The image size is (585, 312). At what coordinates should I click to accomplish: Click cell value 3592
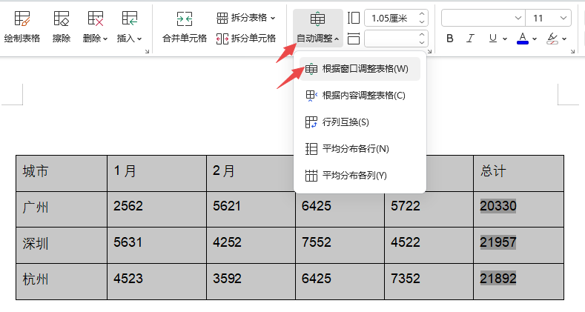227,279
